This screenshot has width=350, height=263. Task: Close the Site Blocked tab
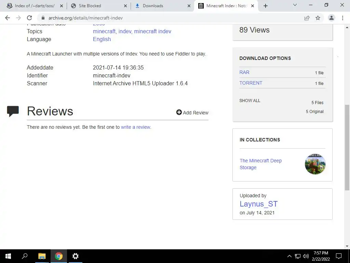pos(125,6)
